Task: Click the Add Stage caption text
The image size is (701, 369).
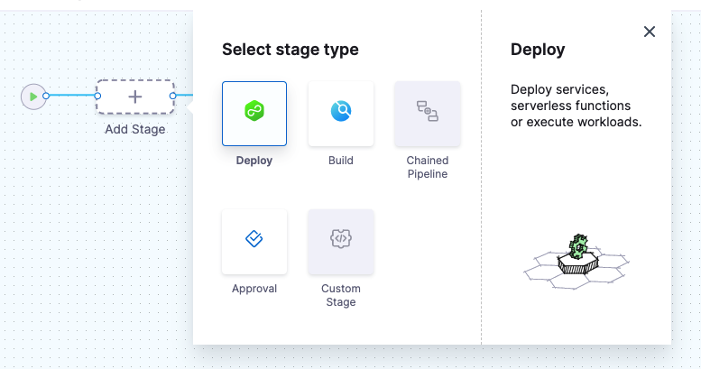Action: click(134, 129)
